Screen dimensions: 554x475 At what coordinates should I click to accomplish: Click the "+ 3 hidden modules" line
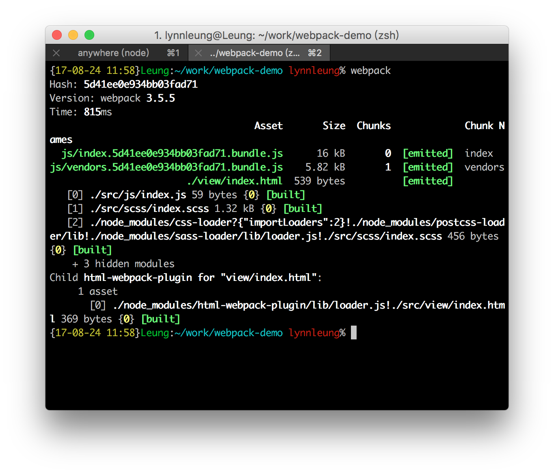coord(123,264)
